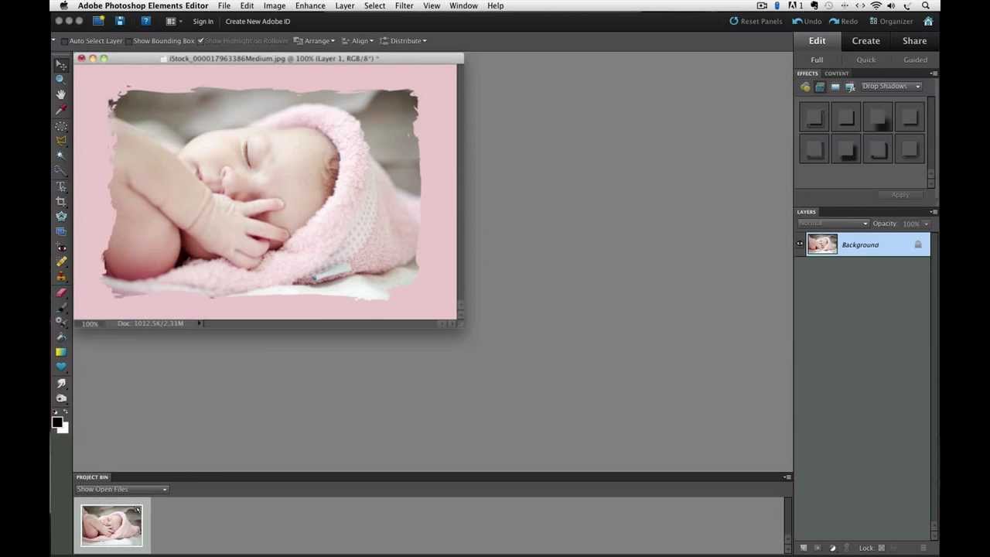Open the layer blend mode dropdown
990x557 pixels.
[x=834, y=224]
